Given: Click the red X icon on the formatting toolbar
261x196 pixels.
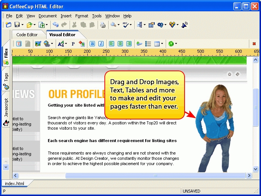Looking at the screenshot, I should 254,44.
